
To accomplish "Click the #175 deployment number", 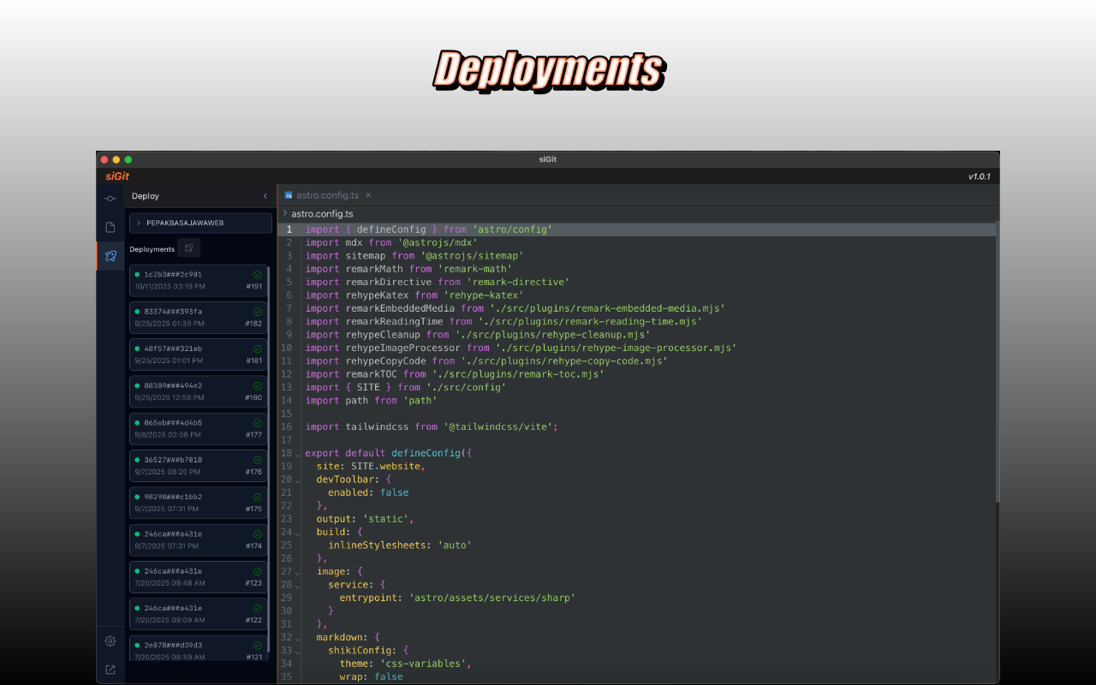I will point(253,509).
